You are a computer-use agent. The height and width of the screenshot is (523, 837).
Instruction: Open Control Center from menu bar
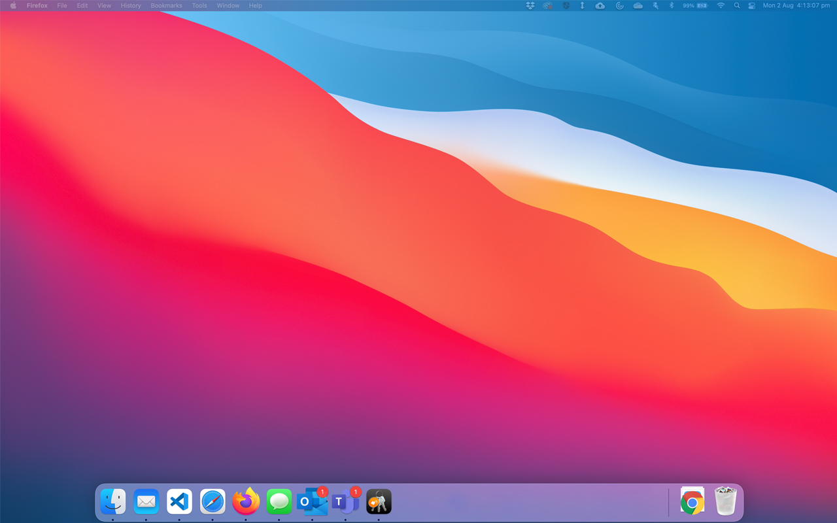coord(752,5)
